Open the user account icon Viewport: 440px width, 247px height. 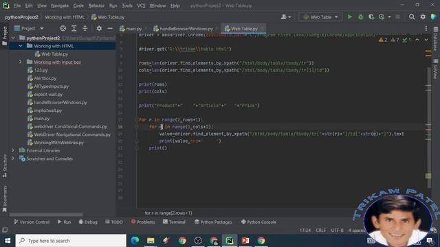(284, 17)
